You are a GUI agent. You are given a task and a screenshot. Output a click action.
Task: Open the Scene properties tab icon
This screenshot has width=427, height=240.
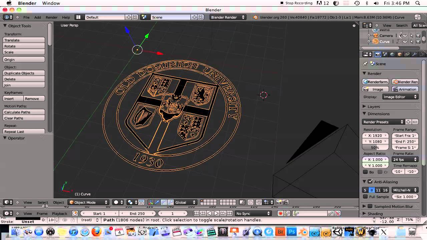pyautogui.click(x=385, y=54)
